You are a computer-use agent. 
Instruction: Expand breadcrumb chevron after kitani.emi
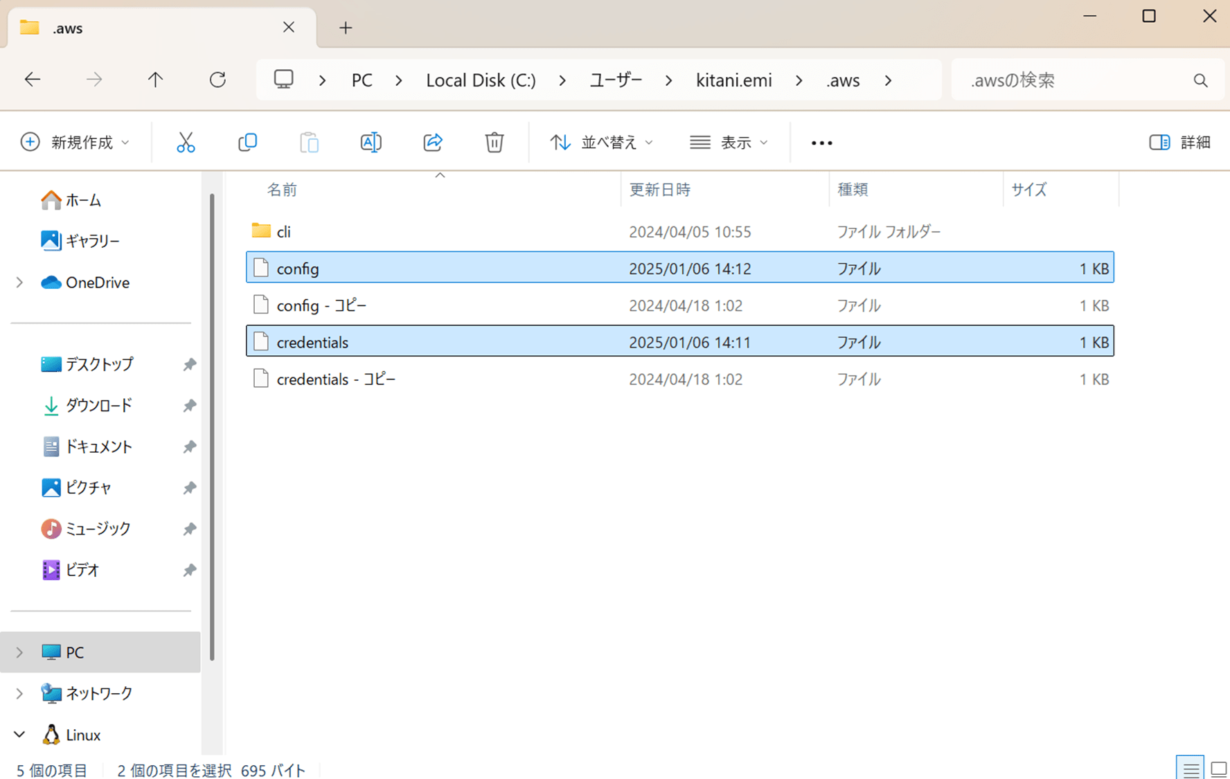pyautogui.click(x=799, y=80)
